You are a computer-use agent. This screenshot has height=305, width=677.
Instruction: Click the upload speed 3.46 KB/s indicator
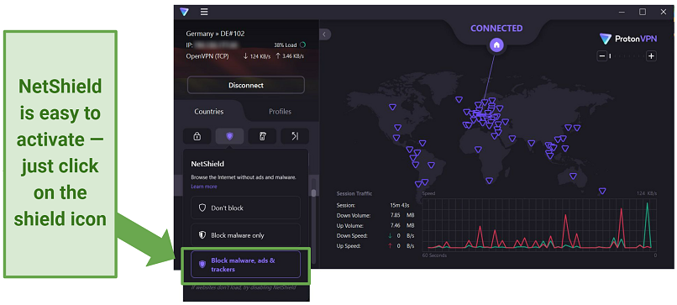pyautogui.click(x=289, y=56)
